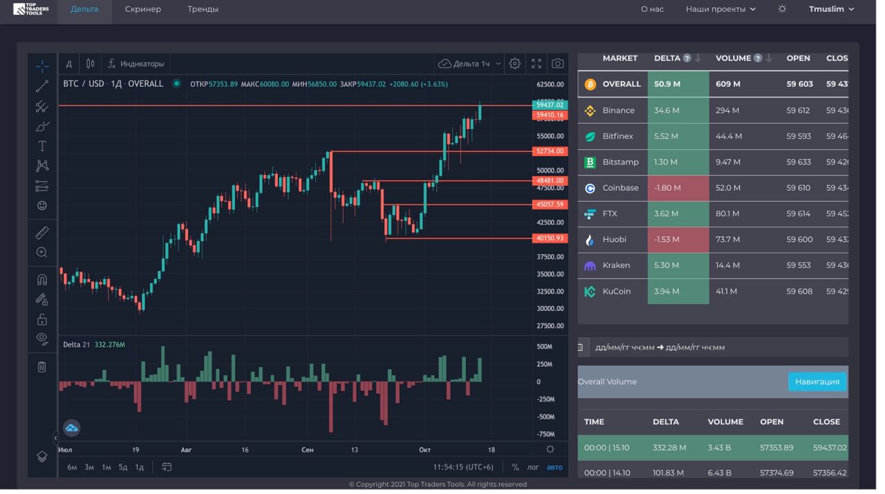Sort by VOLUME column arrow

pos(769,59)
